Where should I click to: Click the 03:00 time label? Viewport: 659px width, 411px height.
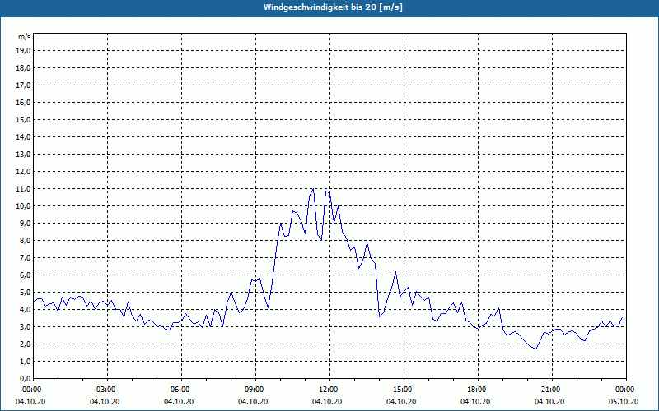(x=108, y=390)
